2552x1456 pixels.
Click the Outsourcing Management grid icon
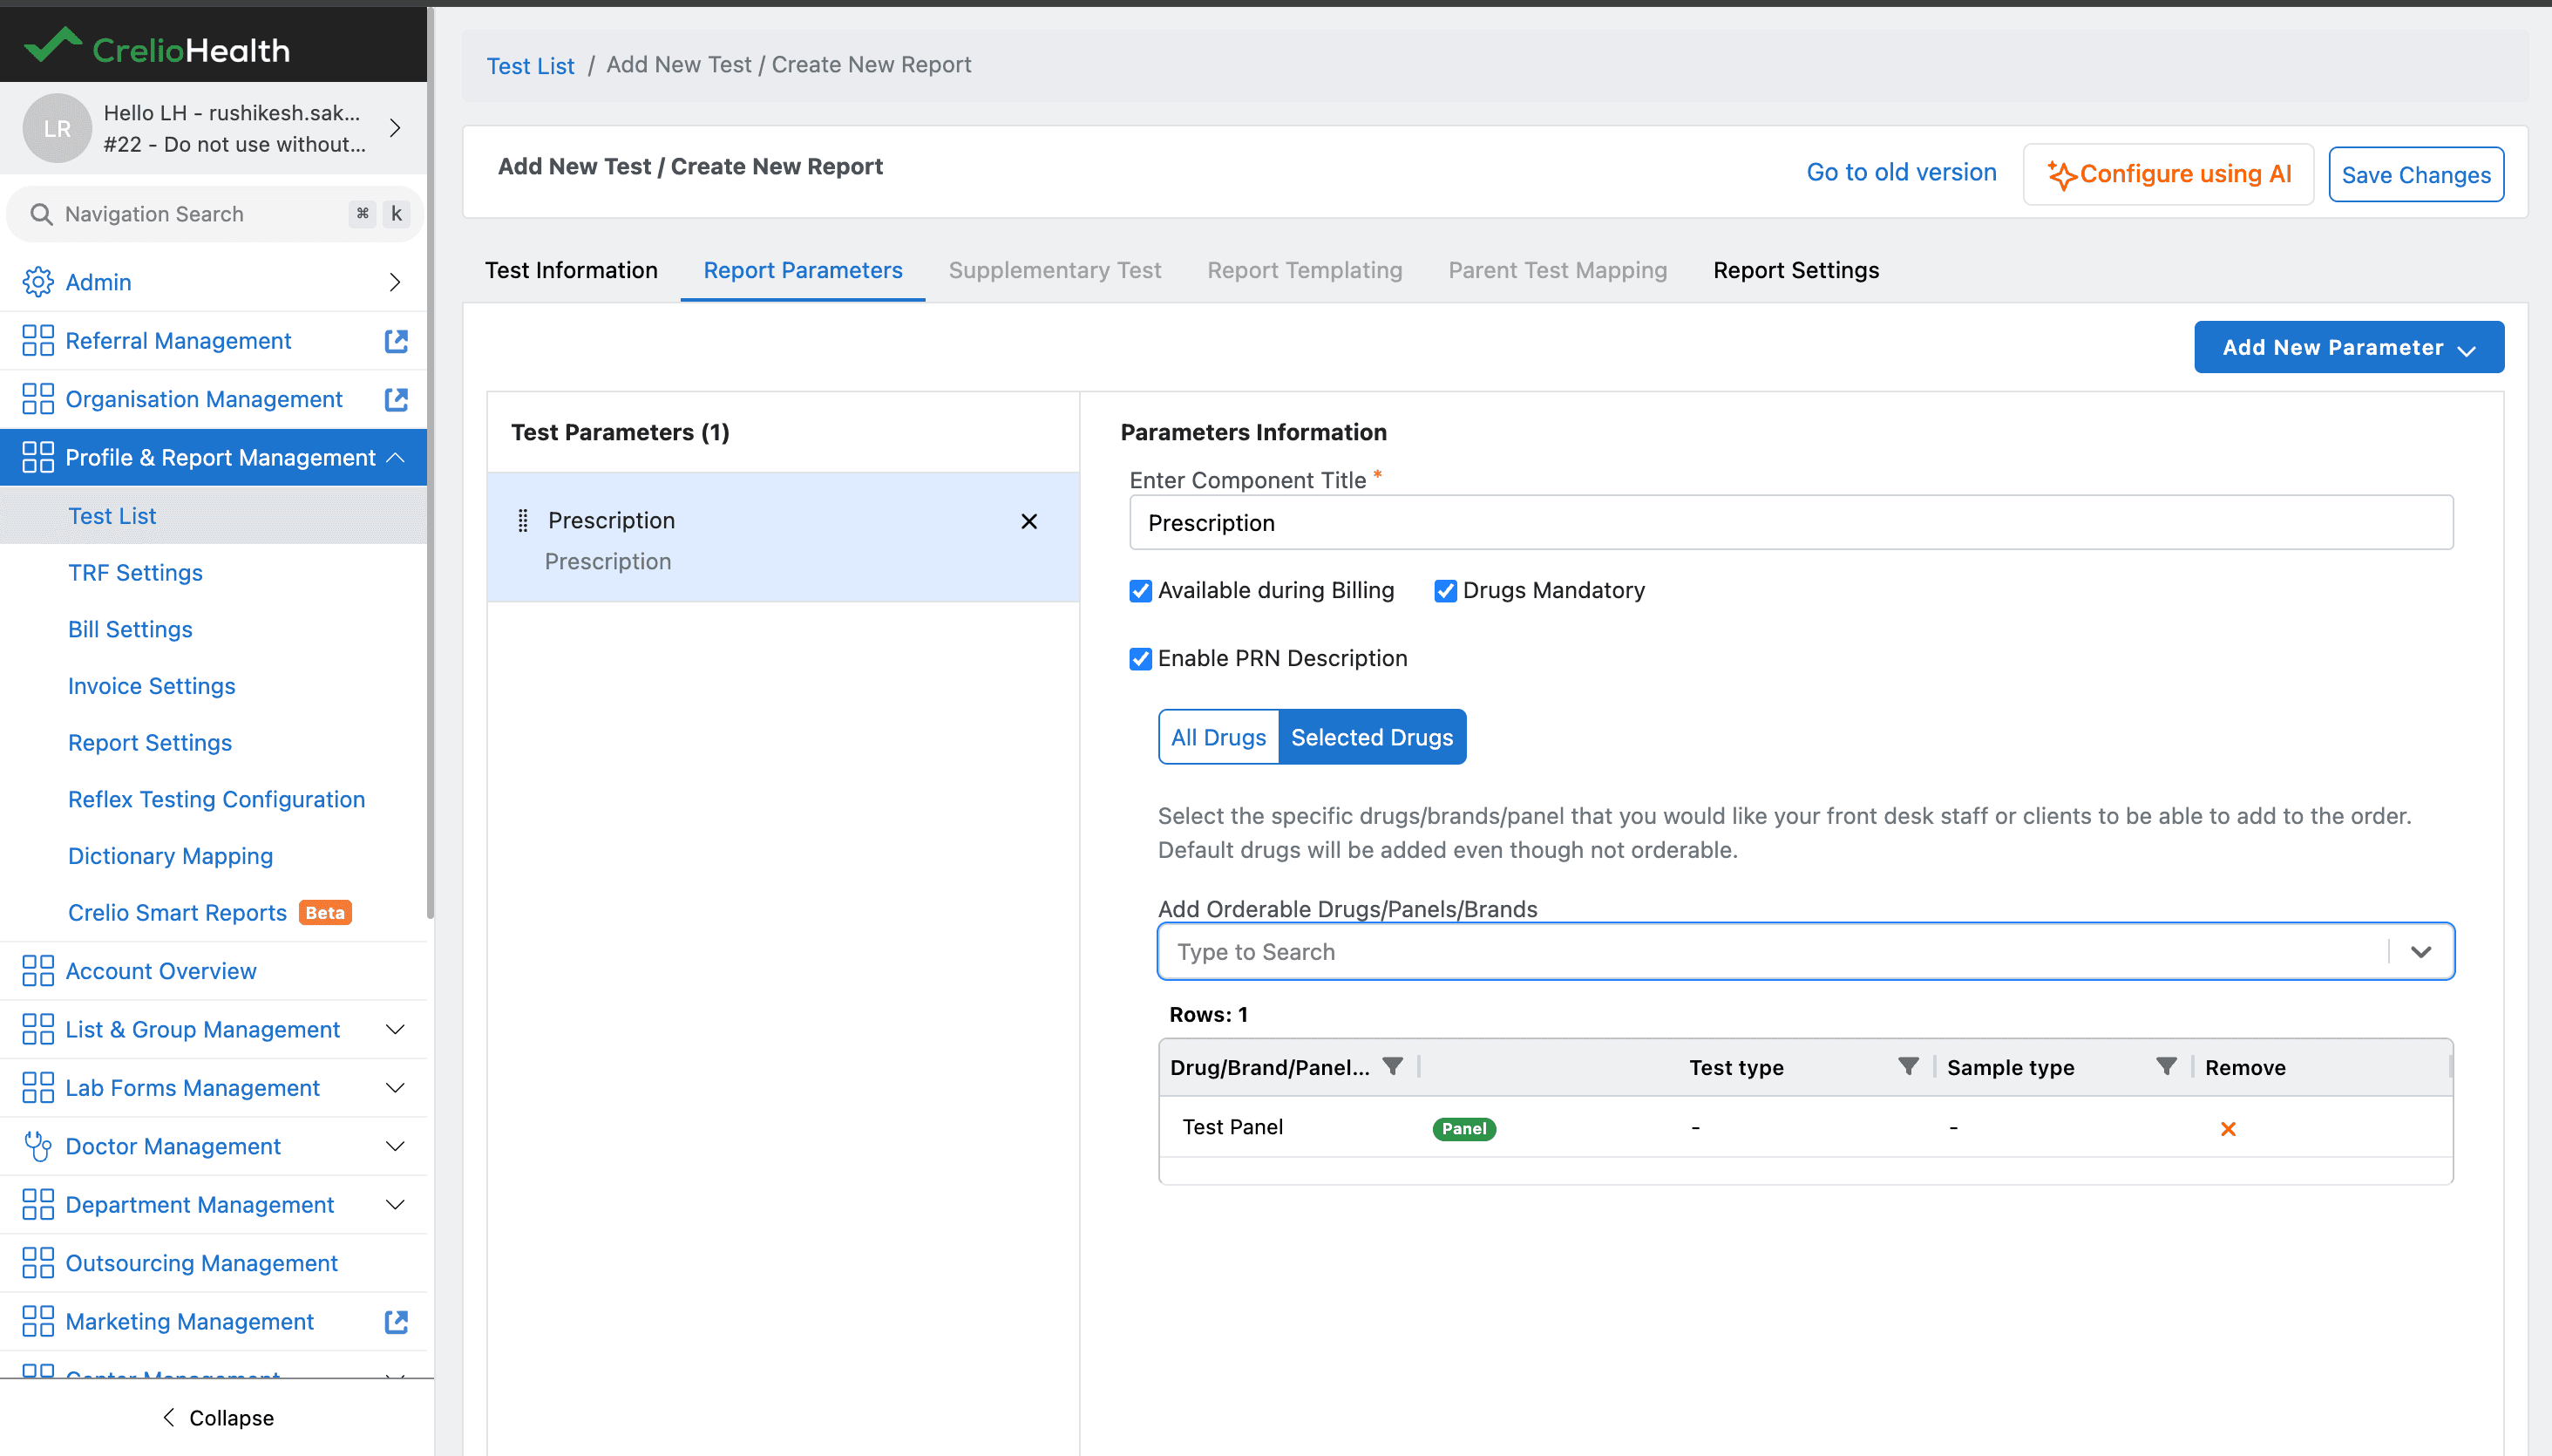(x=38, y=1263)
